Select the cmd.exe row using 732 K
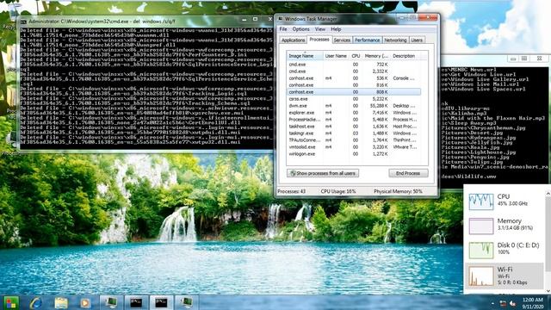Screen dimensions: 551x310 354,65
